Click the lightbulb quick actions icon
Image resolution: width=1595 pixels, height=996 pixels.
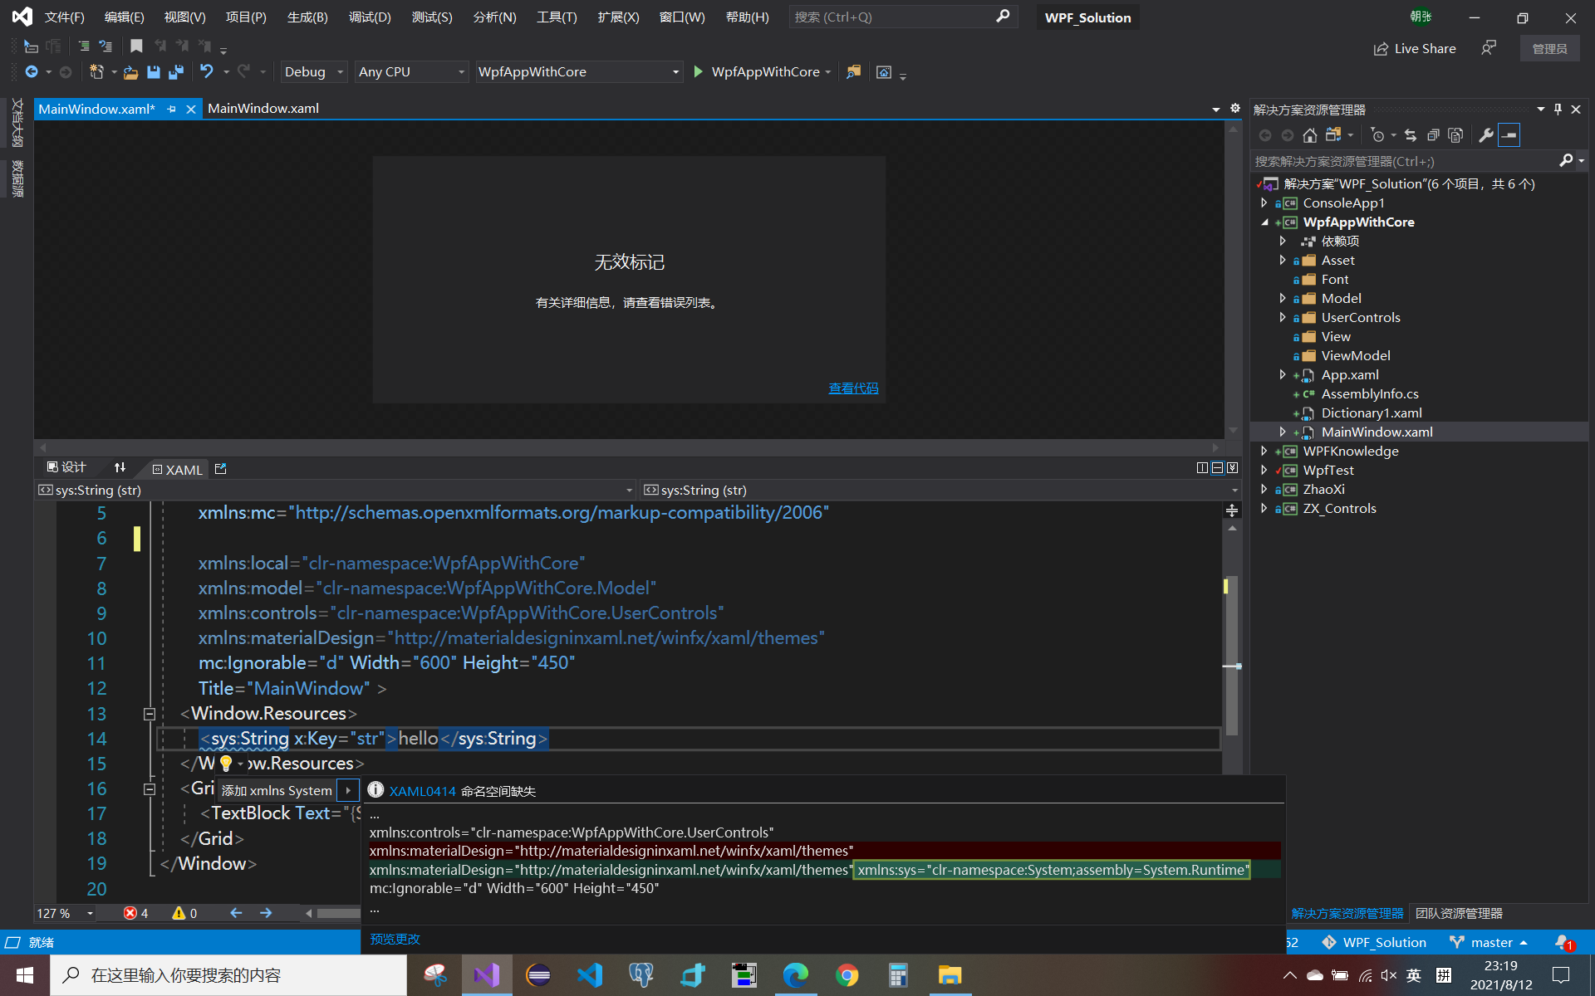[226, 764]
